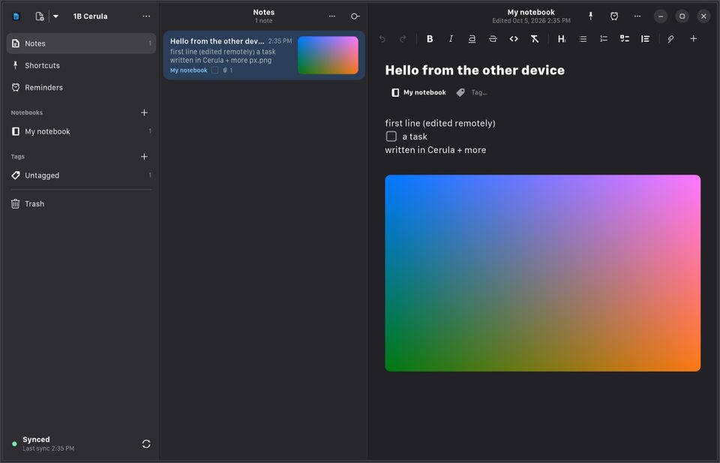Show Untagged notes

(x=81, y=176)
